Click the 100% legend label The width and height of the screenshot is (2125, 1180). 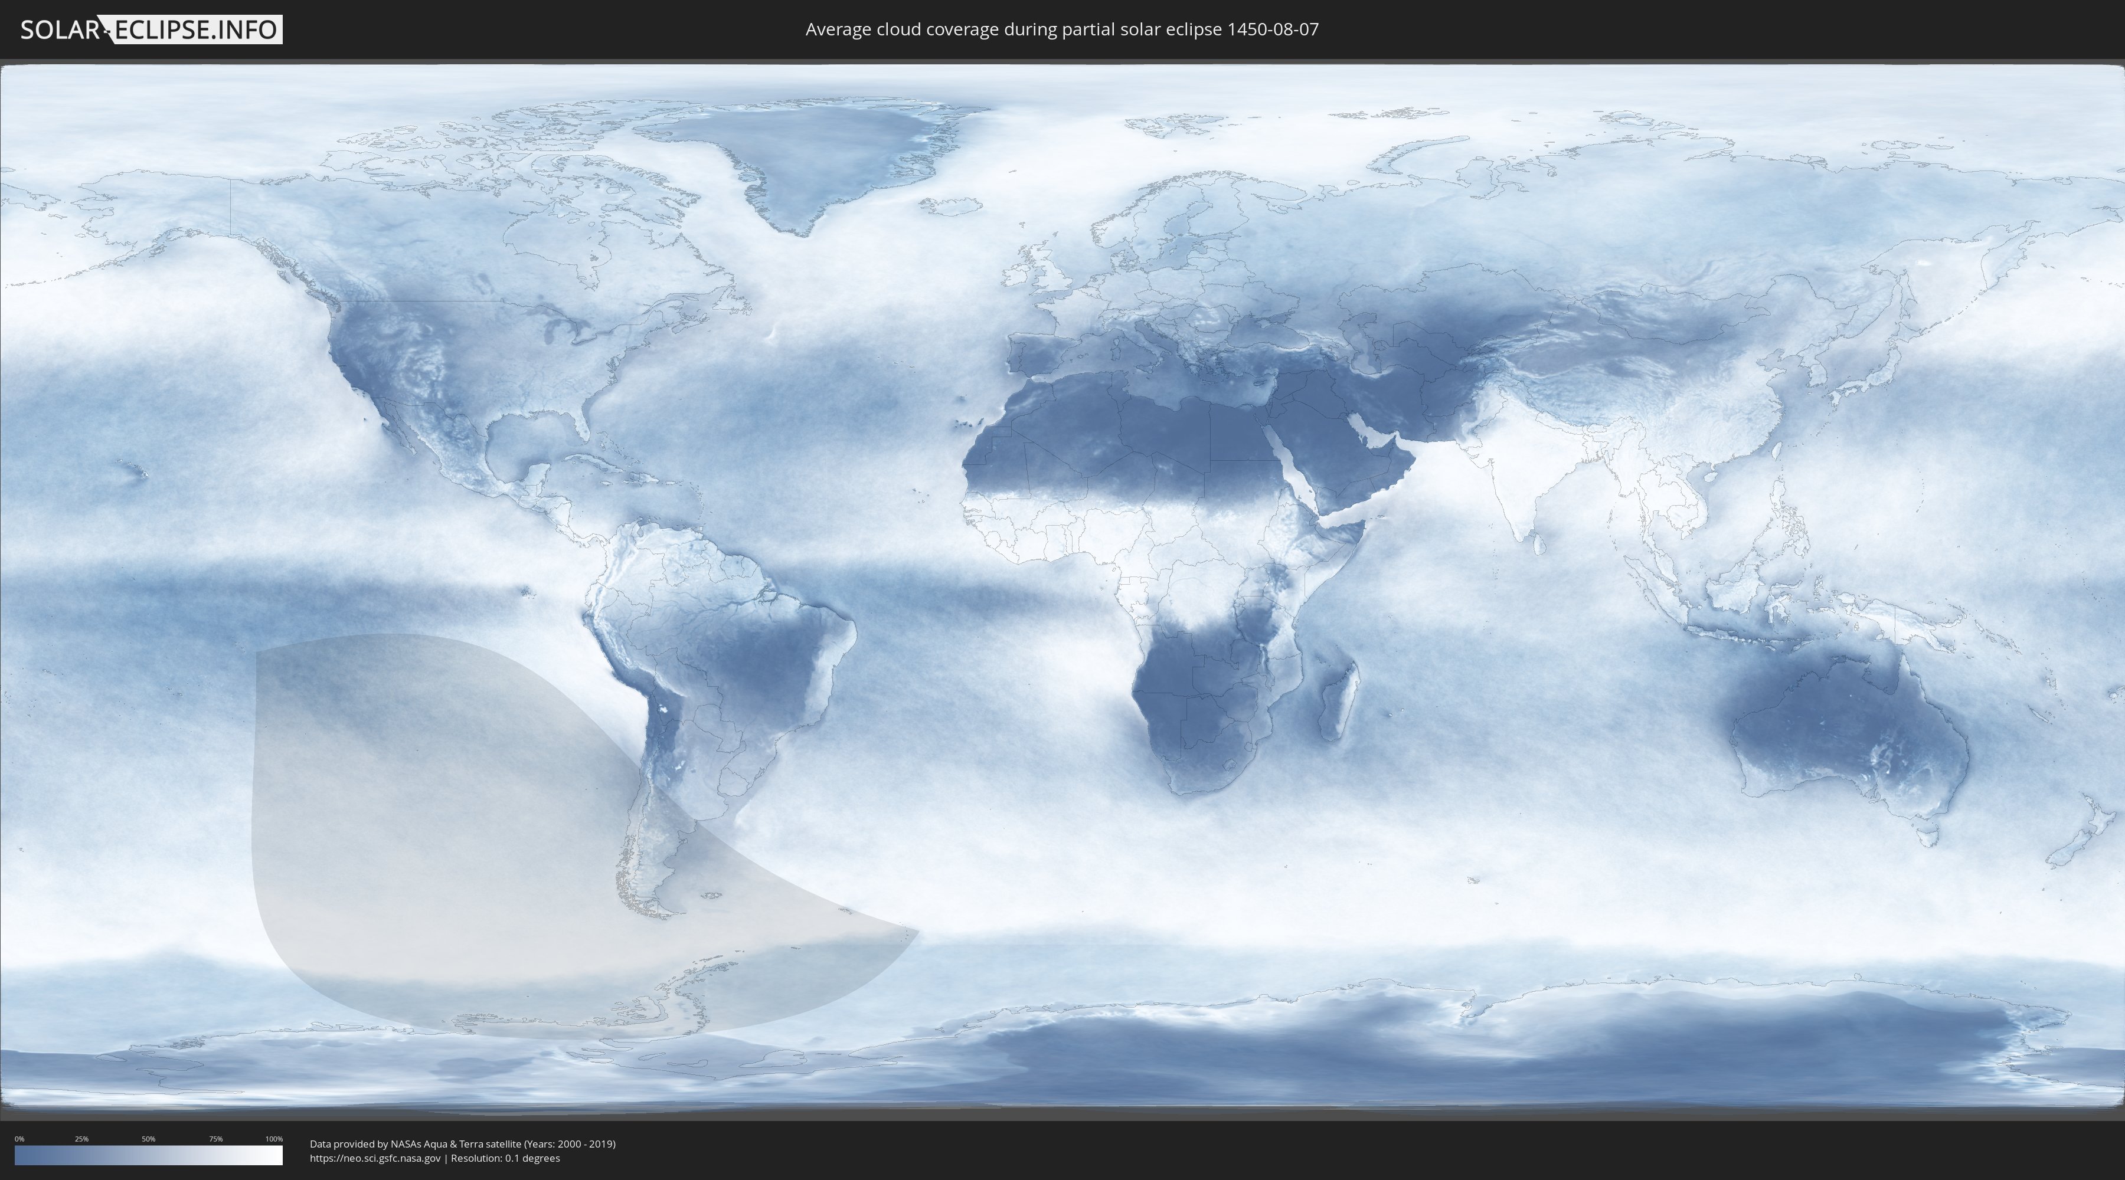click(x=274, y=1139)
